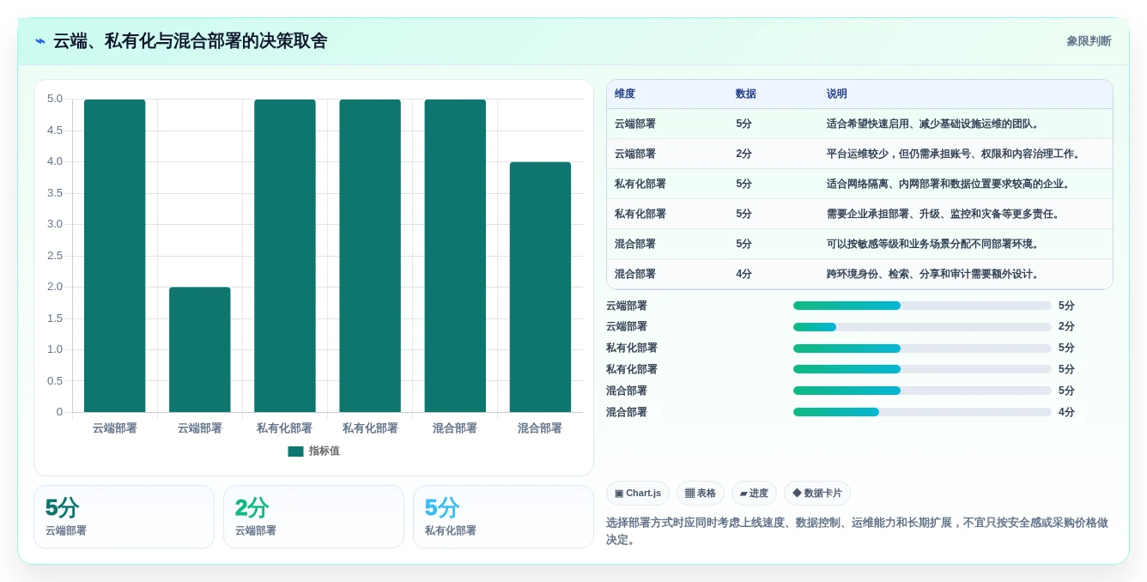Select the 进度 chip
1147x582 pixels.
click(x=754, y=494)
